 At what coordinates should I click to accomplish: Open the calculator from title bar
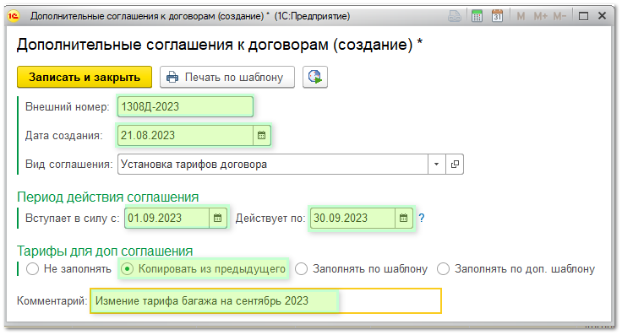477,16
